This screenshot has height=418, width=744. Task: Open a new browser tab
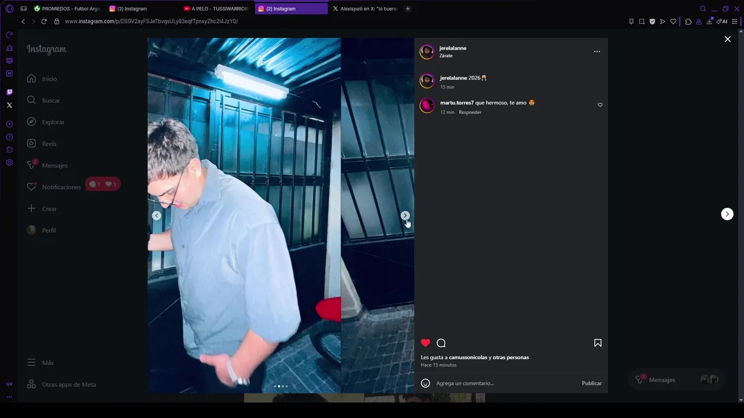point(407,9)
